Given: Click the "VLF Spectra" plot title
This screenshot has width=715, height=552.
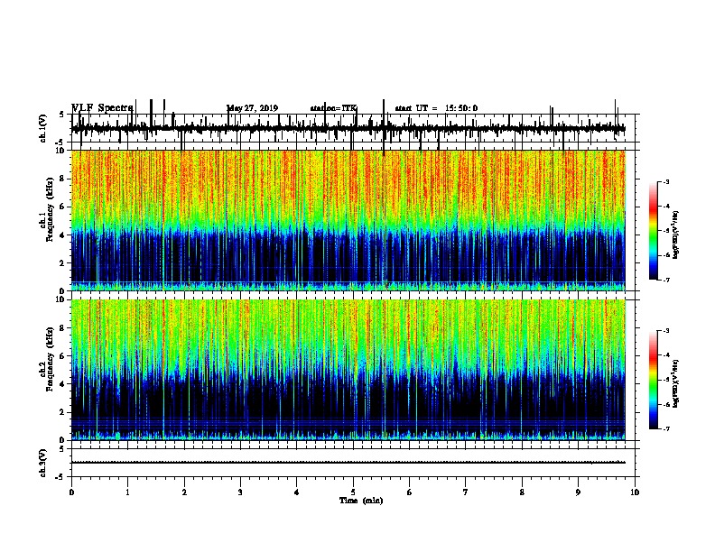Looking at the screenshot, I should pos(102,108).
